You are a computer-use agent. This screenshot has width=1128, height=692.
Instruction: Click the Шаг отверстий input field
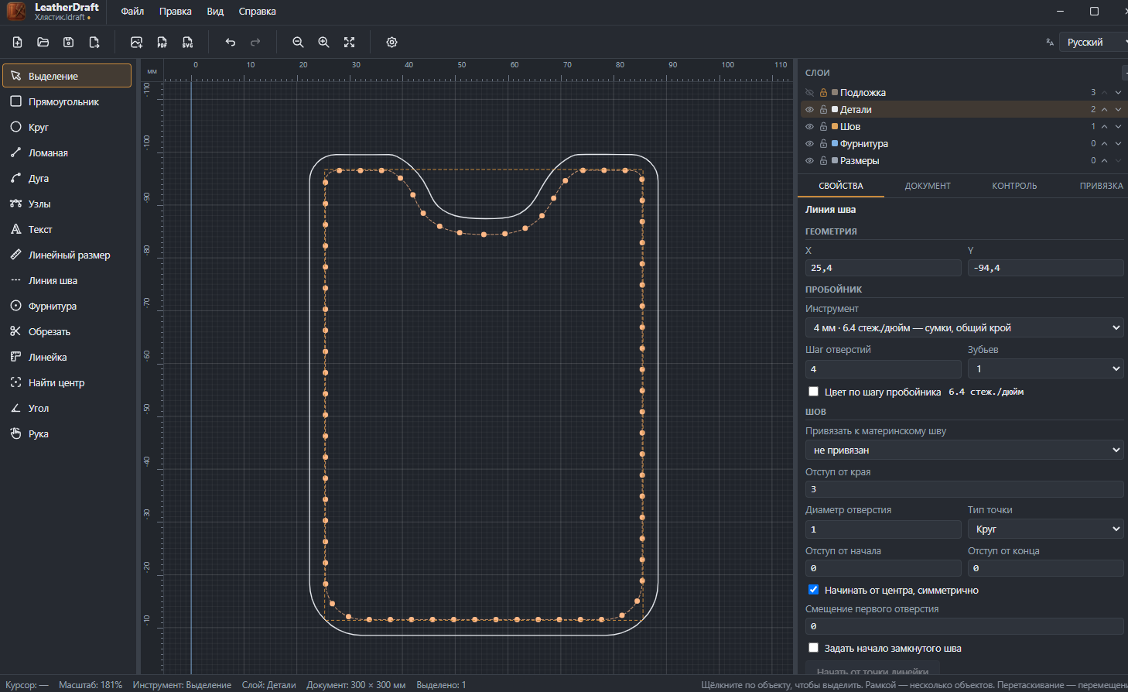883,369
